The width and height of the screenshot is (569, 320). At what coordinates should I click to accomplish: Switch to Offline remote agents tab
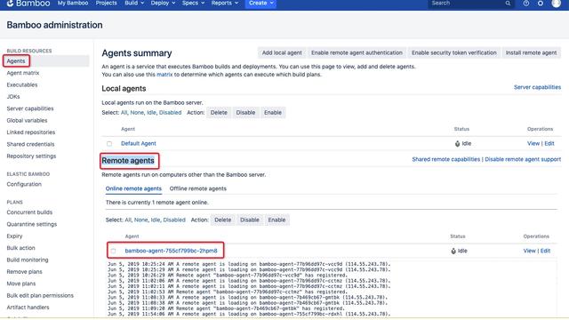[197, 188]
